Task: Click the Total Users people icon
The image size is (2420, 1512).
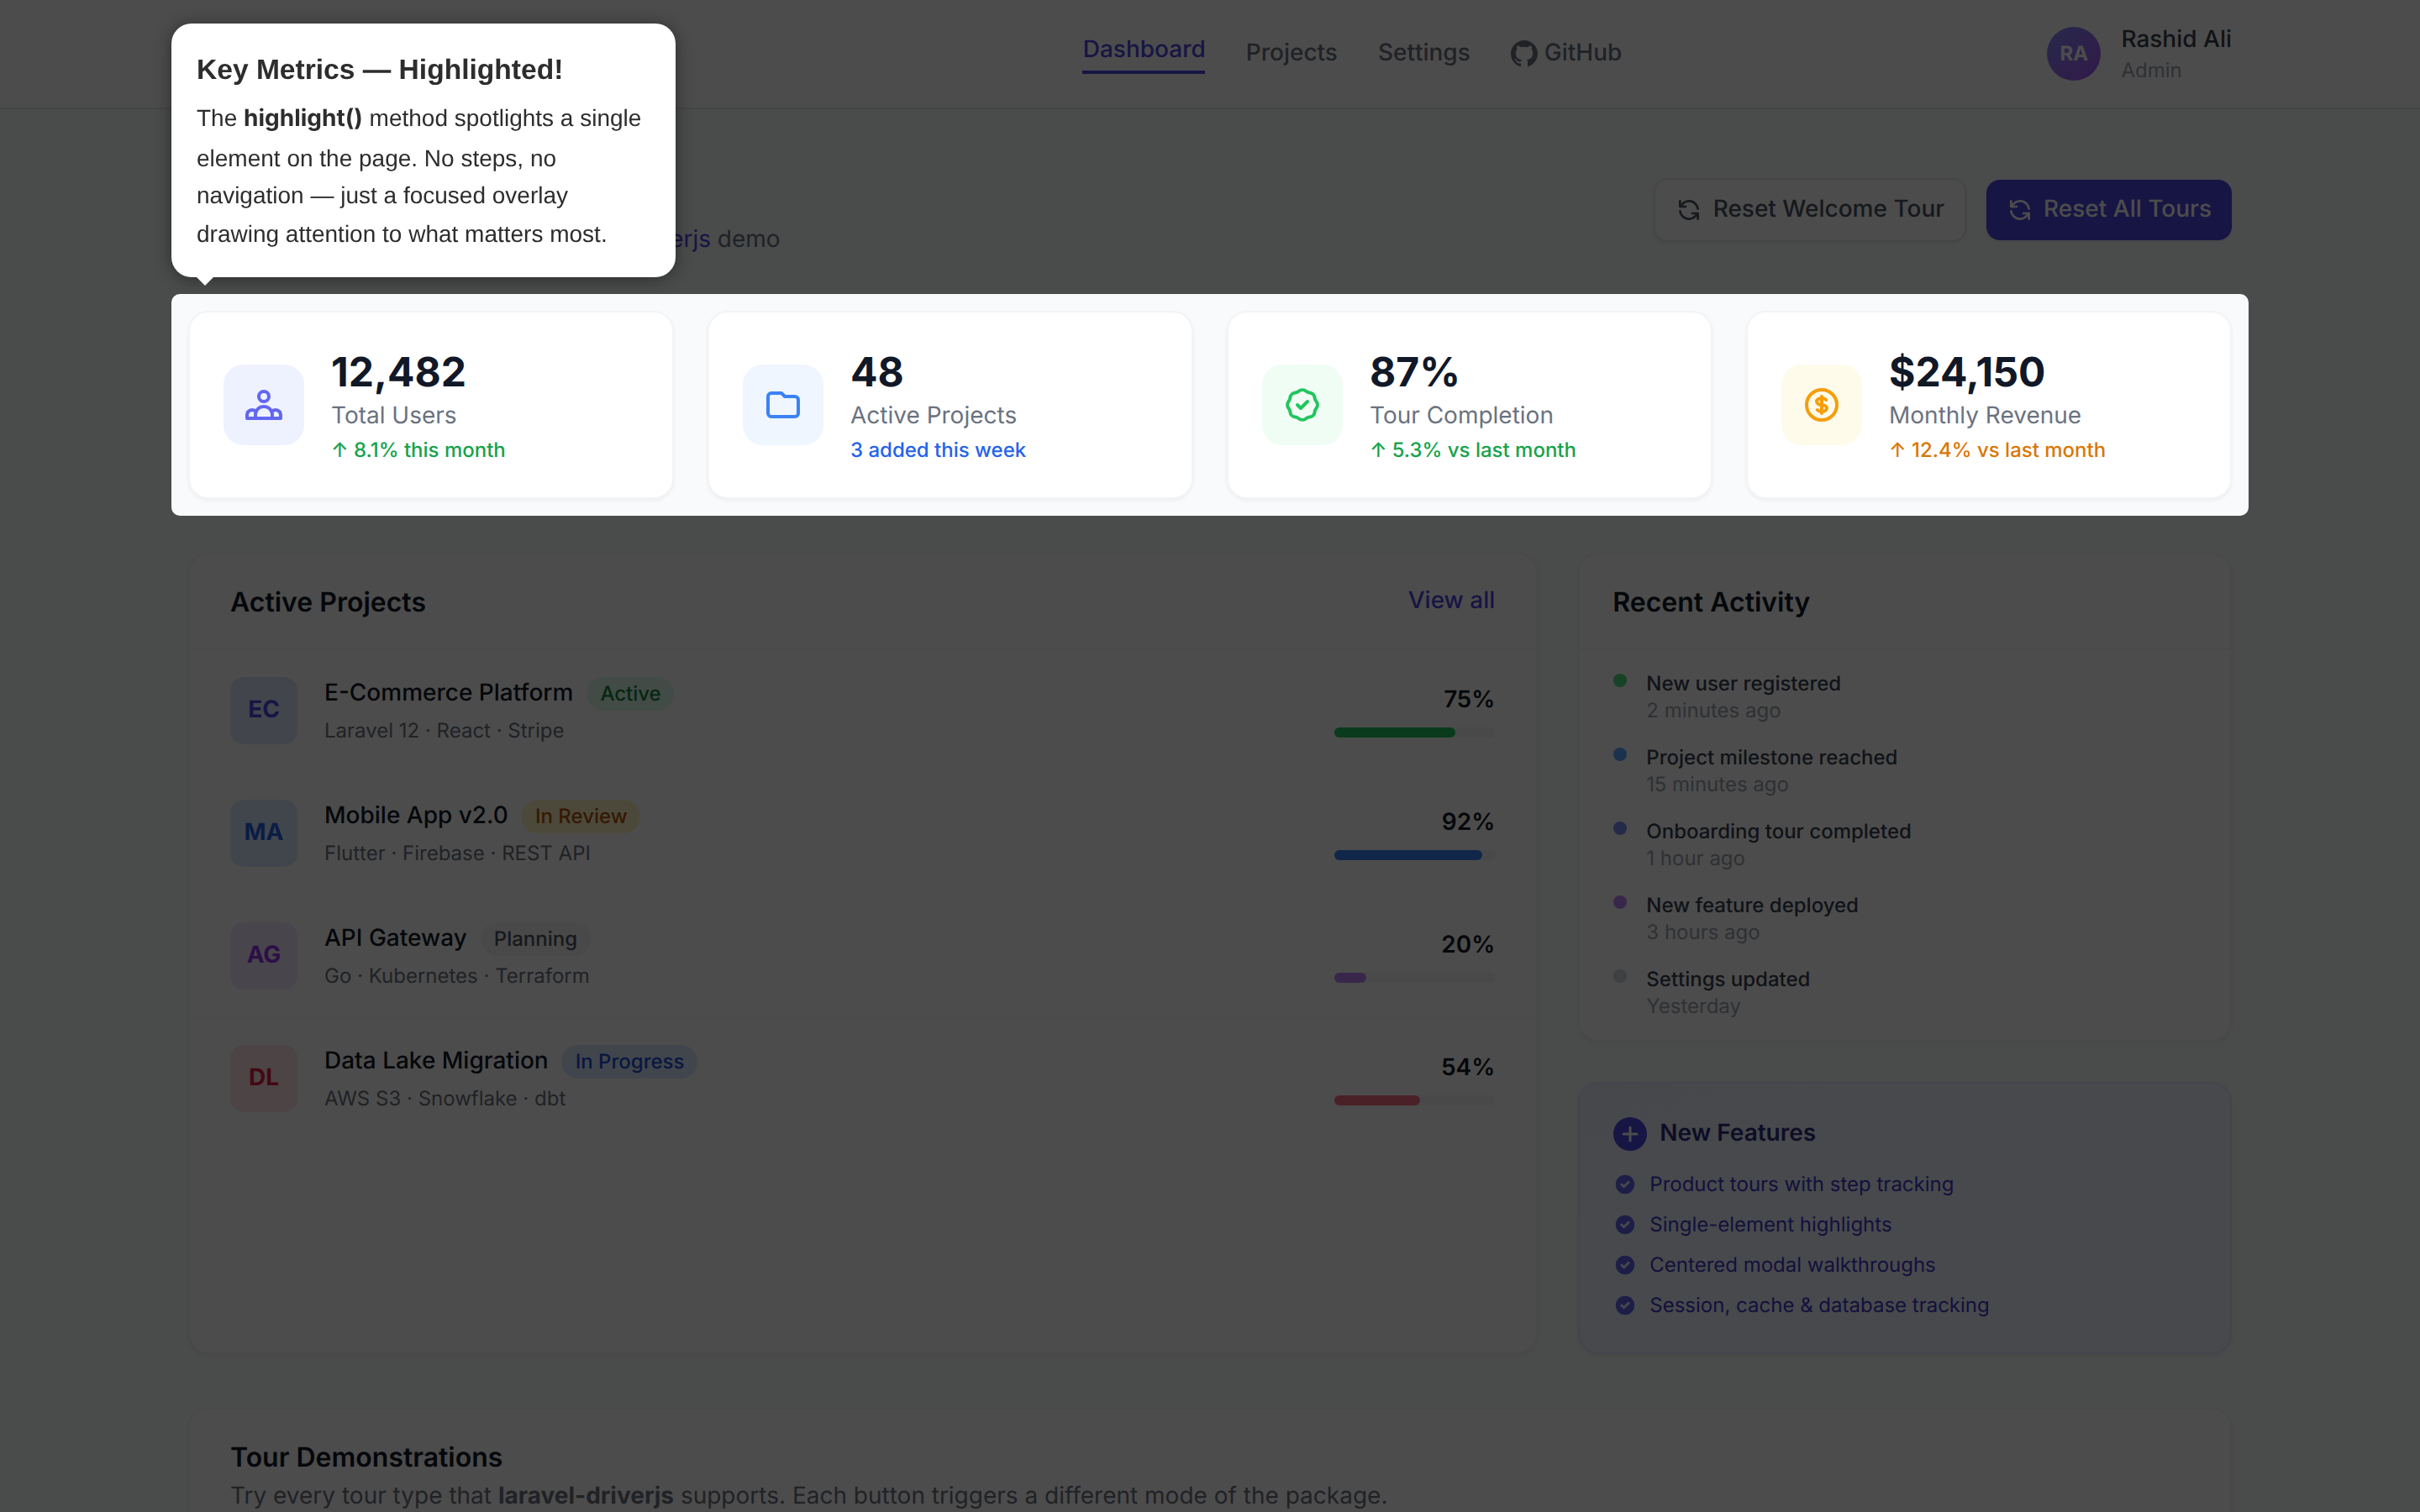Action: [x=263, y=405]
